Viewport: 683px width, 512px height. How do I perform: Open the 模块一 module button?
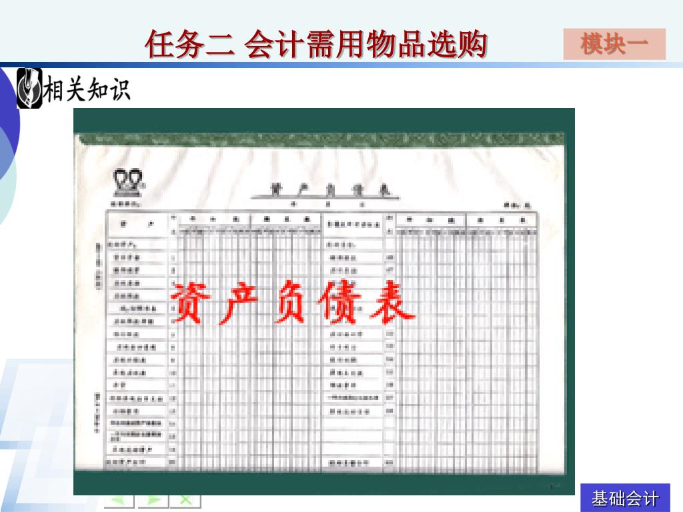pos(614,44)
